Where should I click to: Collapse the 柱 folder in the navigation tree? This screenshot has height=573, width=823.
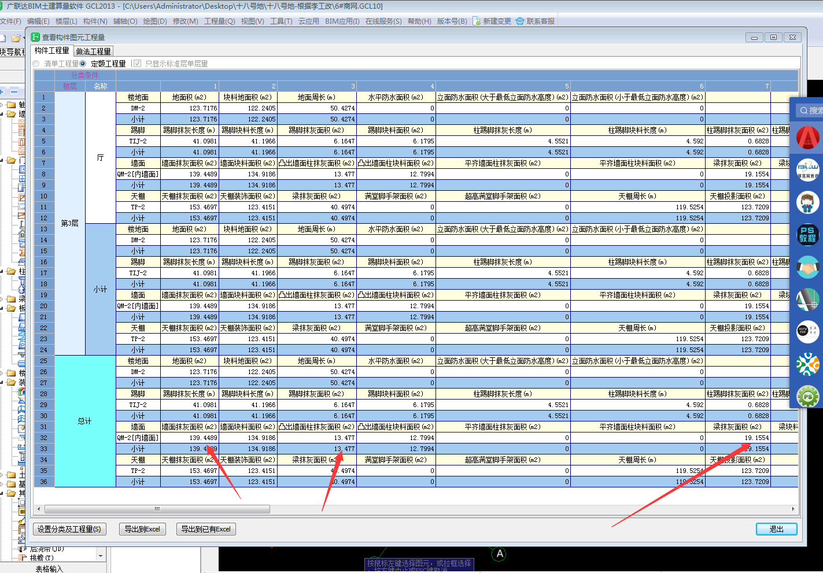point(2,271)
